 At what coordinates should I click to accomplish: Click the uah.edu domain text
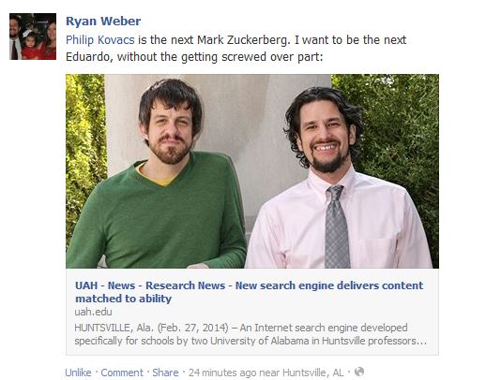pos(93,312)
